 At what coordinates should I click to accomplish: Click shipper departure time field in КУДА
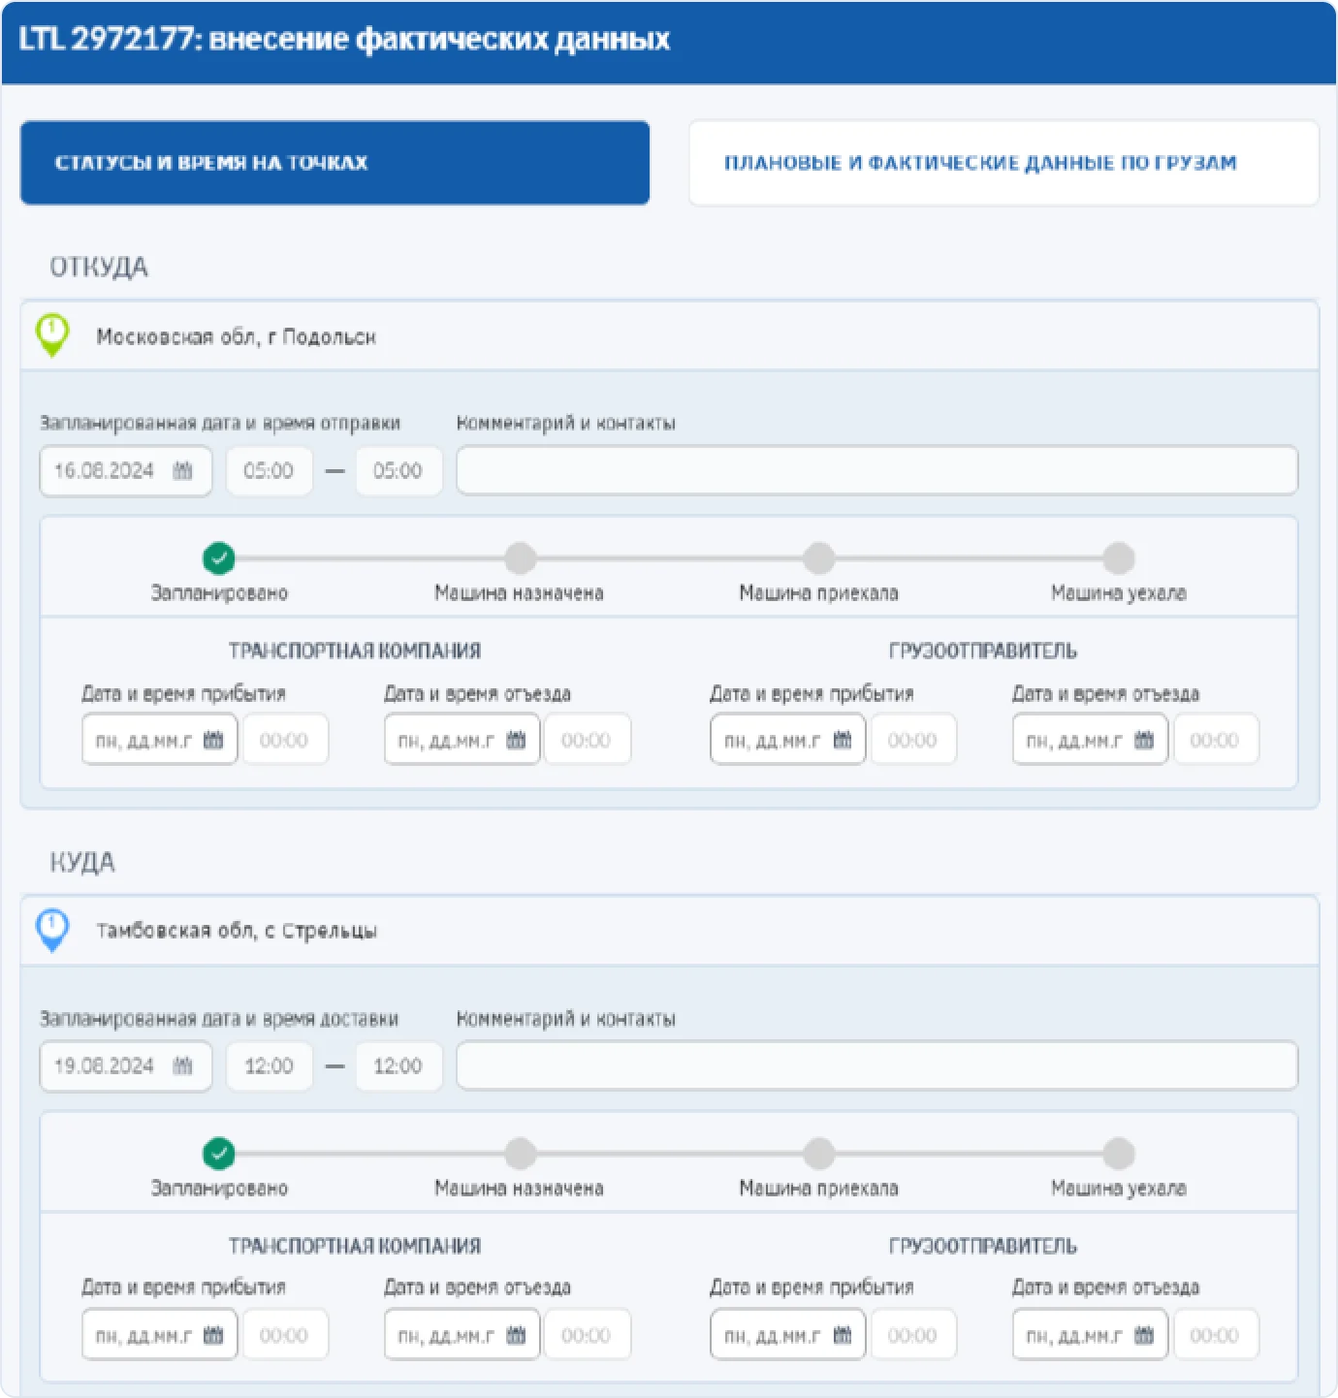pos(1216,1336)
